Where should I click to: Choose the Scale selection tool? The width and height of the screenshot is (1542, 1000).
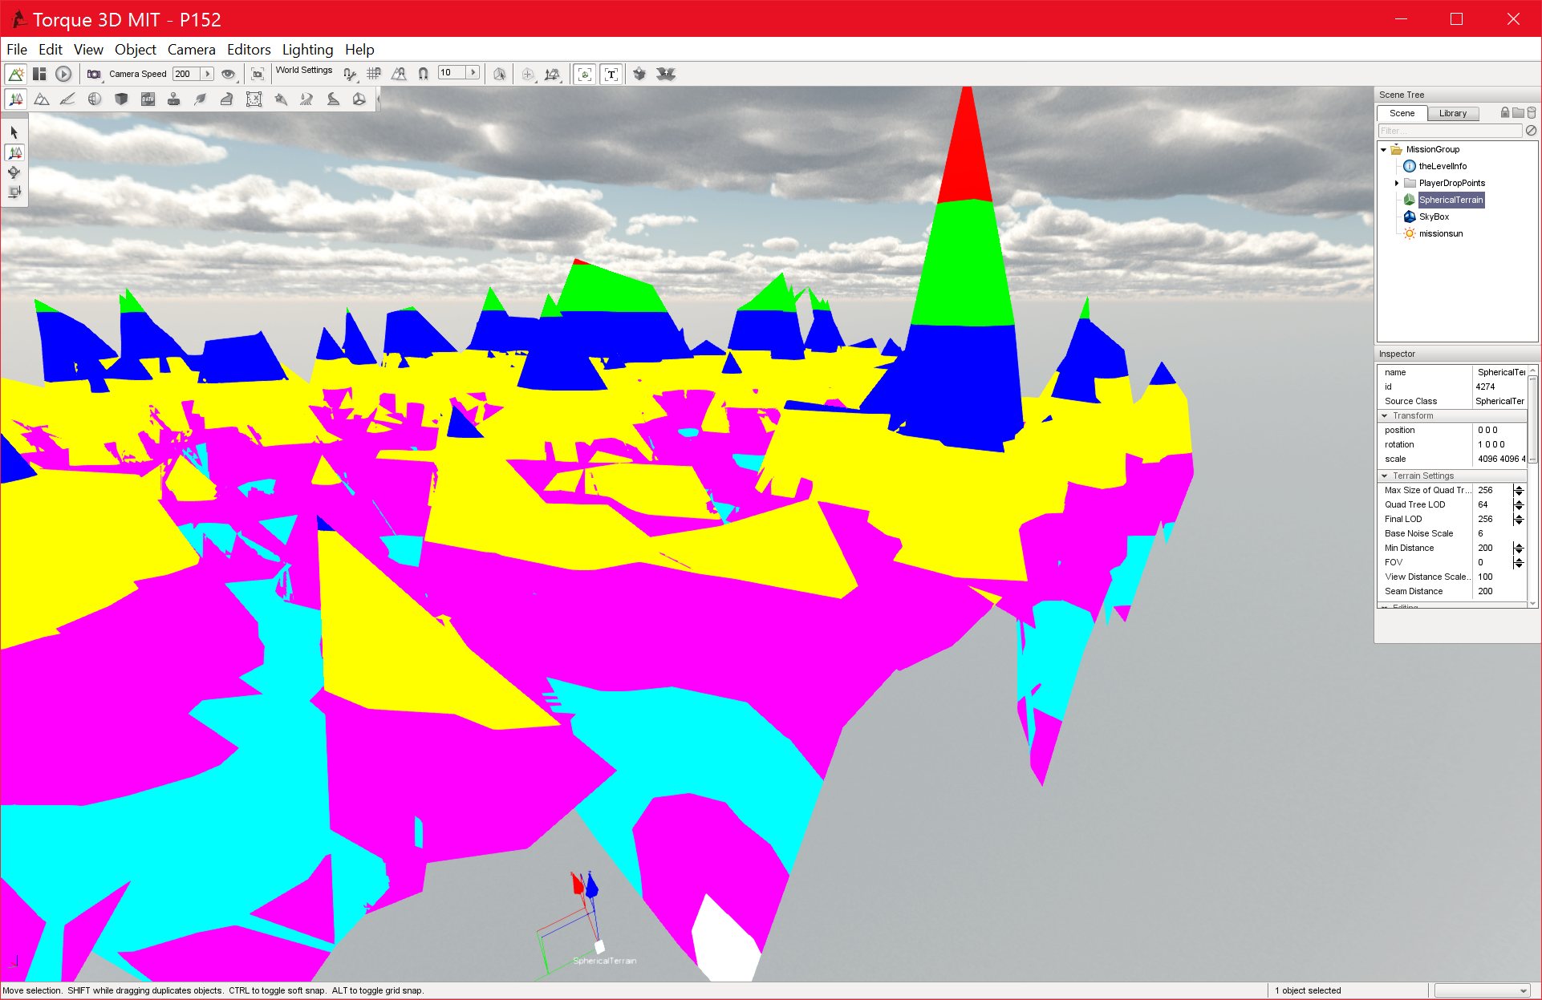click(x=14, y=192)
